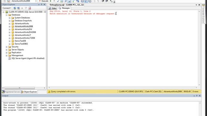This screenshot has width=207, height=116.
Task: Close the Object Explorer panel
Action: click(44, 5)
